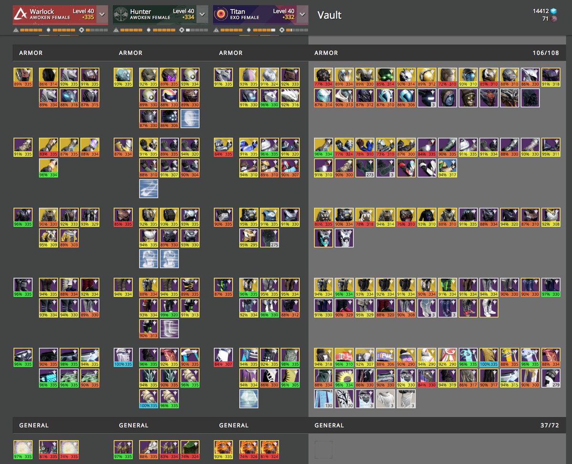Screen dimensions: 572x464
Task: Click the Vault General count 37/72
Action: [x=549, y=425]
